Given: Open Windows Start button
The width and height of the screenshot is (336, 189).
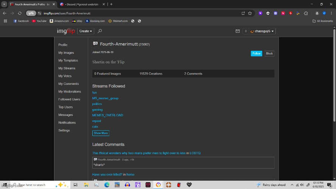Looking at the screenshot, I should tap(5, 185).
